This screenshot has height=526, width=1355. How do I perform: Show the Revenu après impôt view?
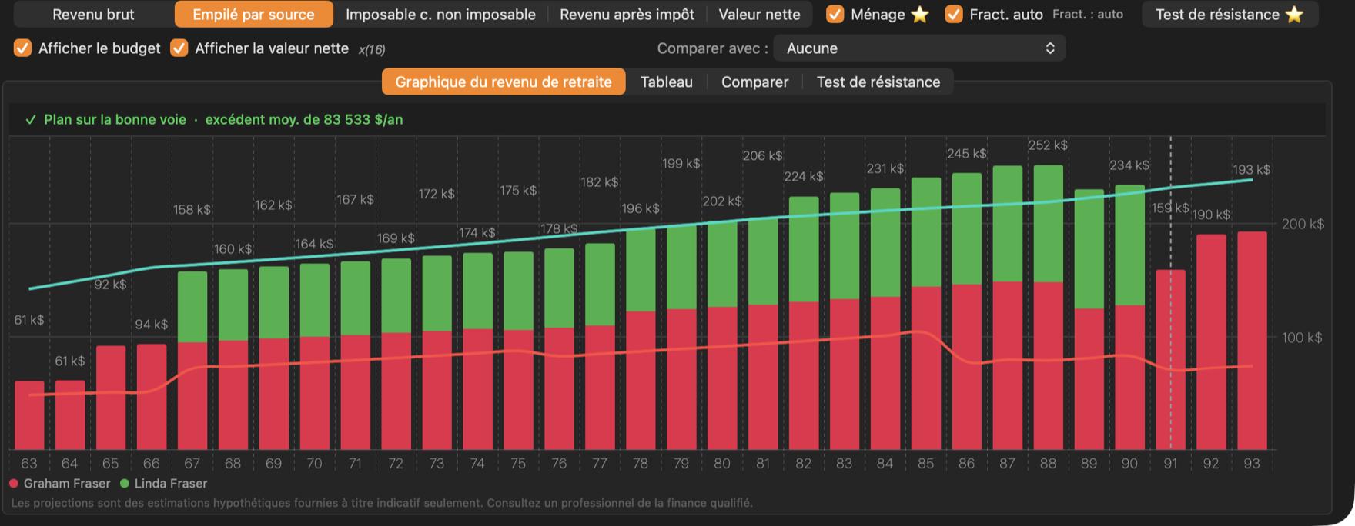[x=627, y=14]
